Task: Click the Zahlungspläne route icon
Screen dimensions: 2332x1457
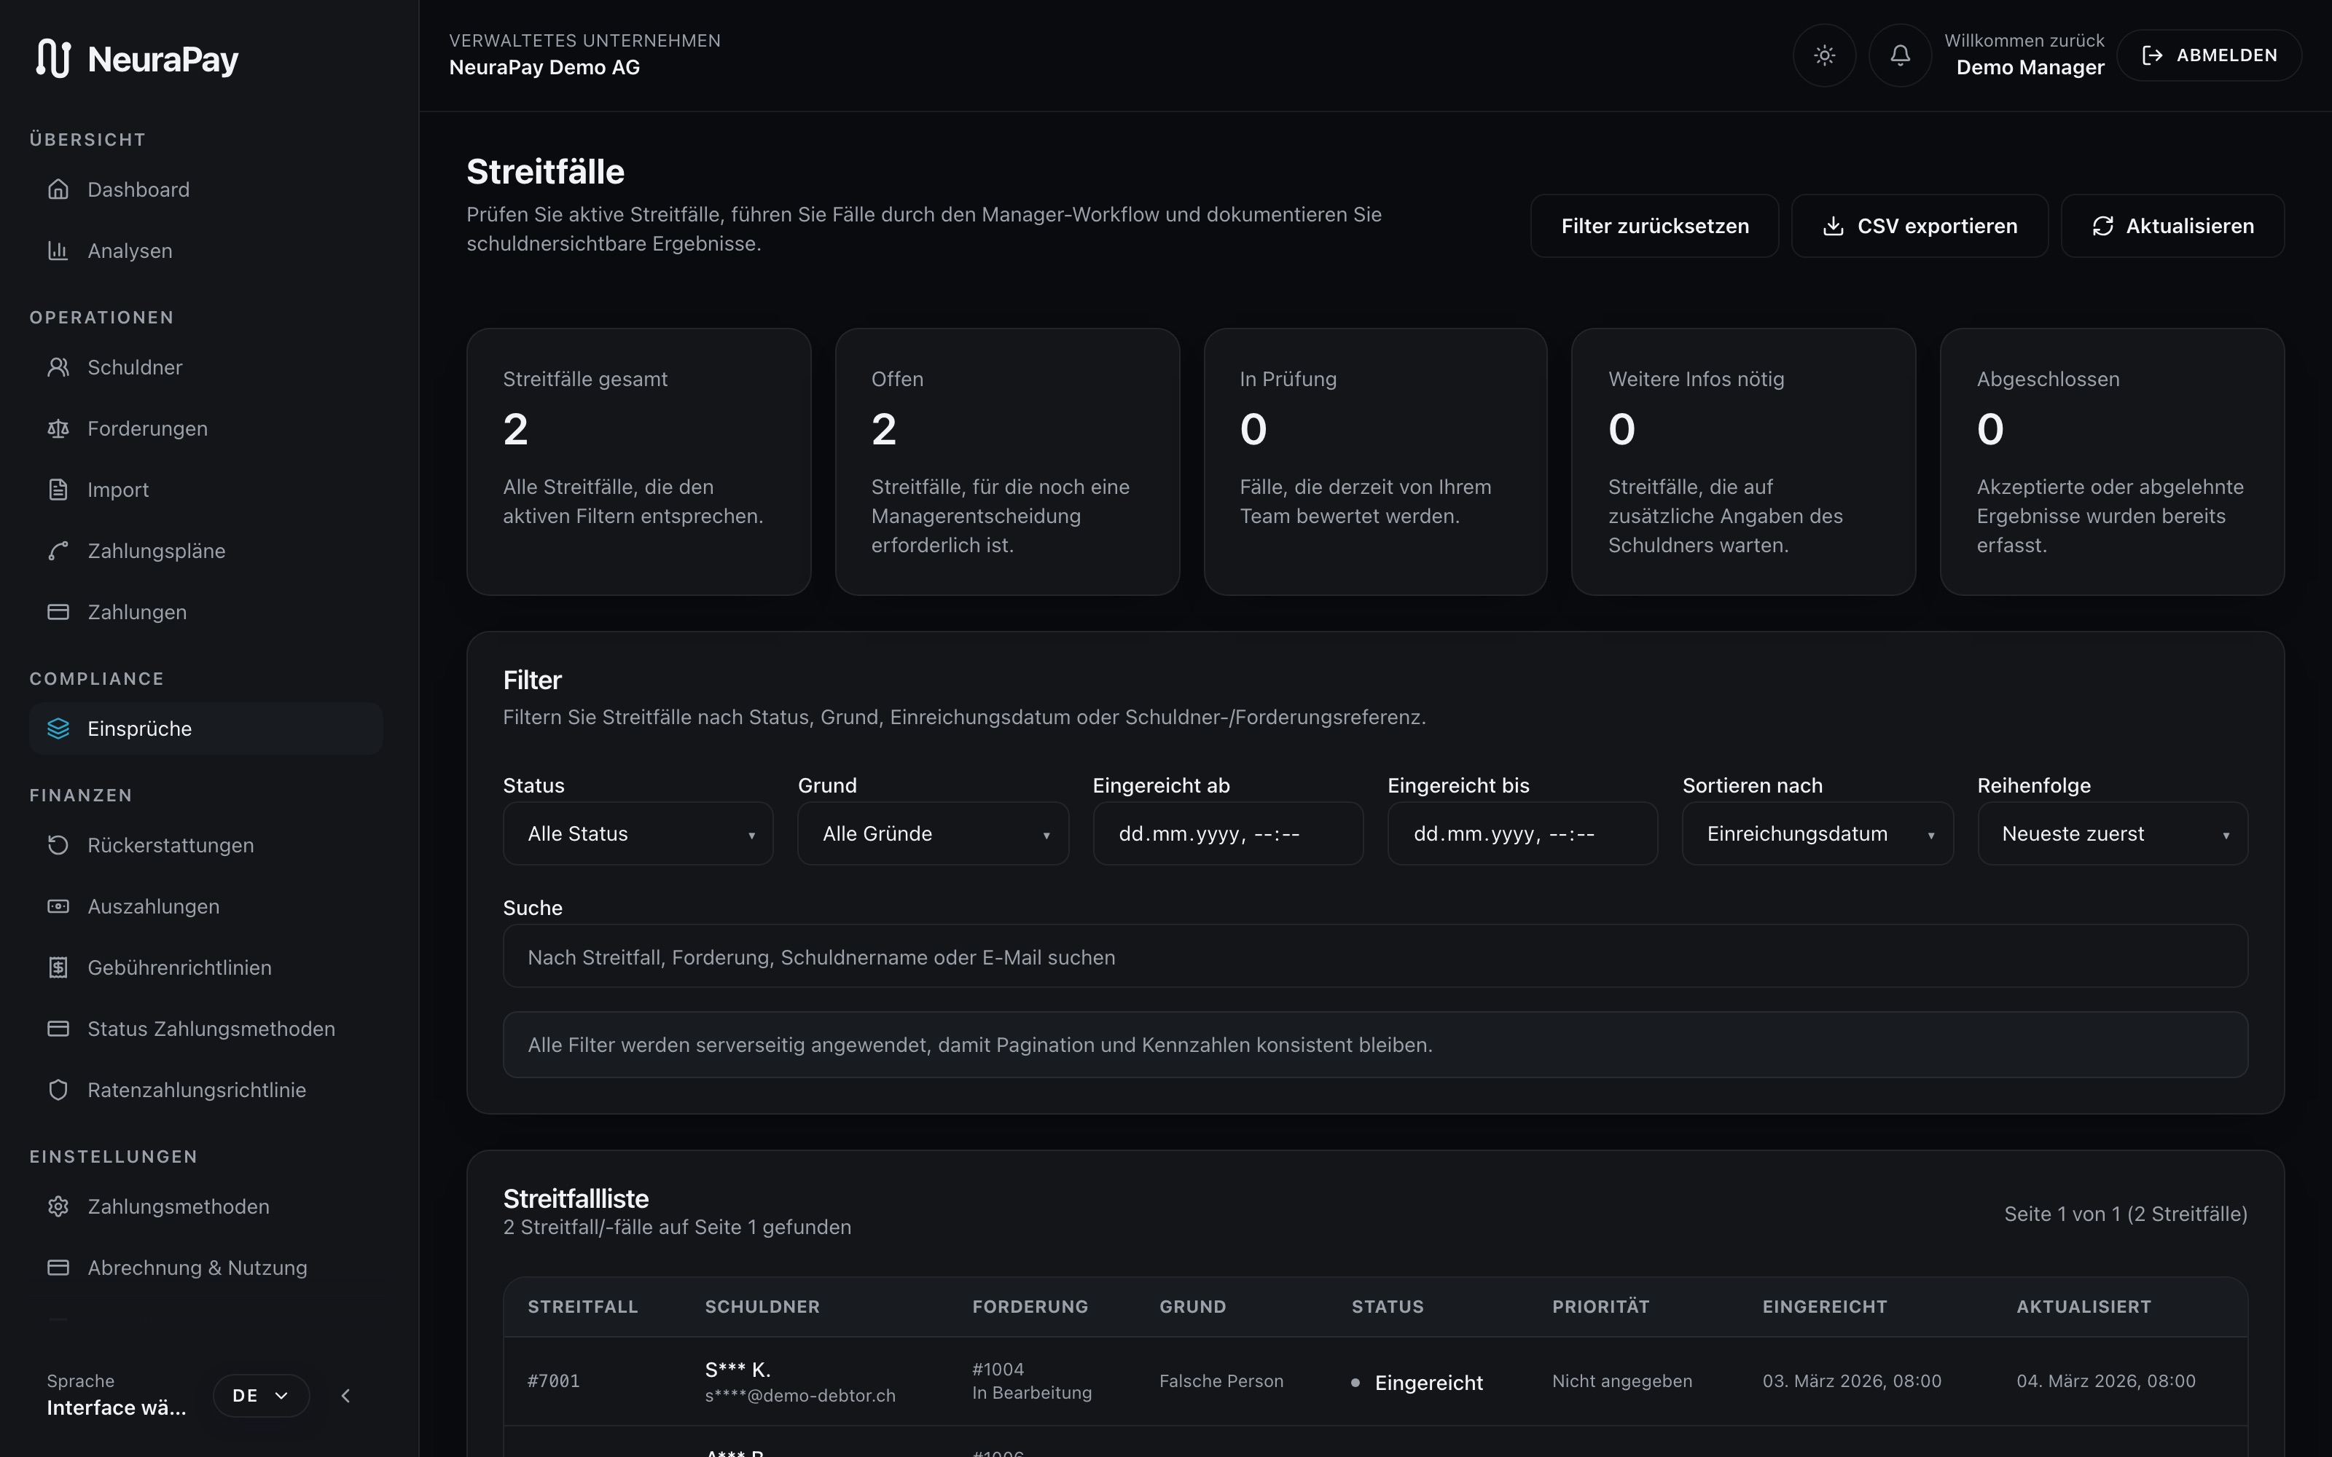Action: click(x=59, y=551)
